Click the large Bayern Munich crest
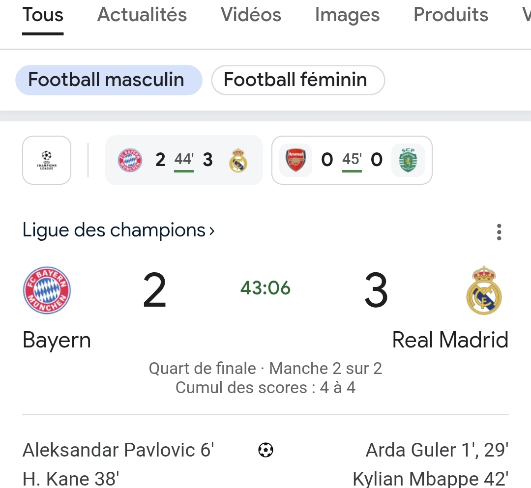 pos(47,290)
